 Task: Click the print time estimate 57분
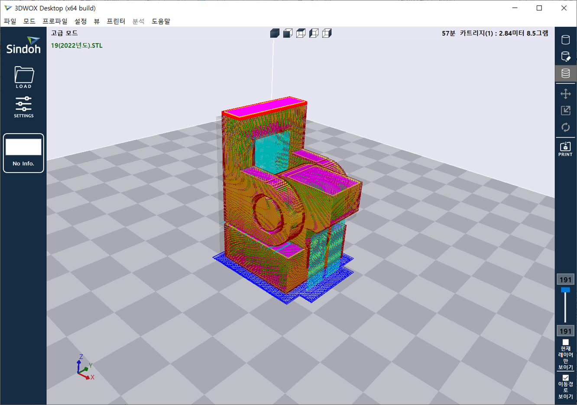point(448,33)
